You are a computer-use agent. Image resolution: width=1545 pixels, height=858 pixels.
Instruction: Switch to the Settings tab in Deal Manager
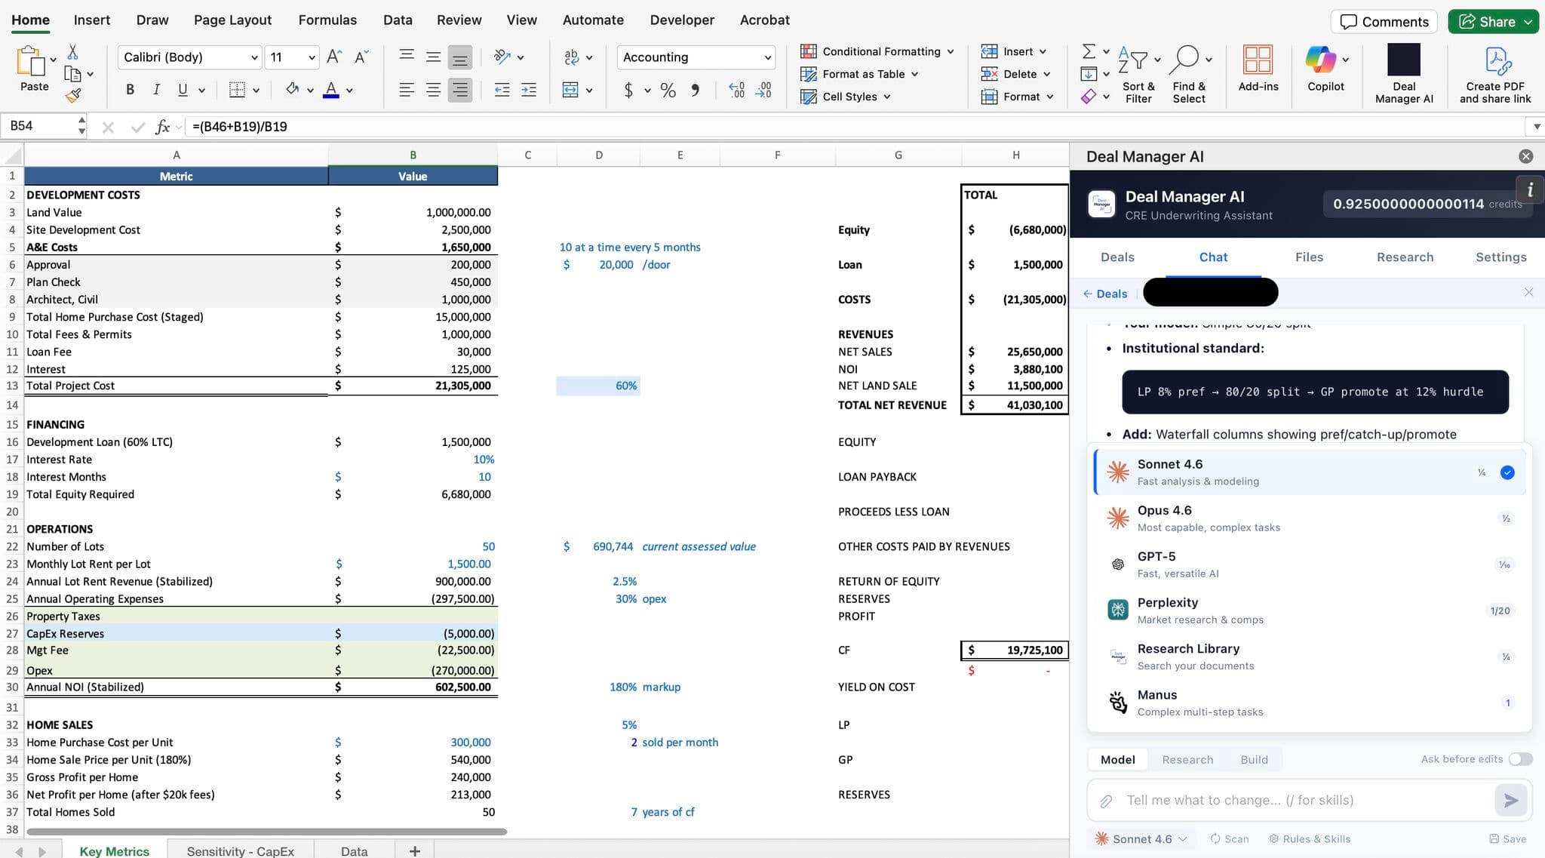click(x=1500, y=257)
